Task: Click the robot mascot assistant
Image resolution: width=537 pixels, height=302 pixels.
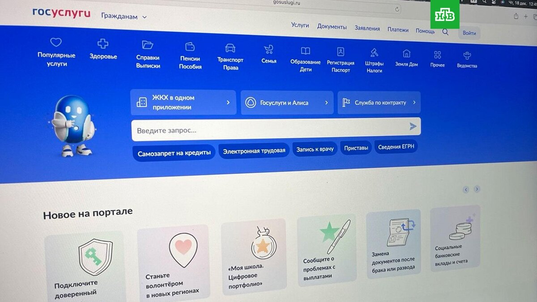Action: 72,126
